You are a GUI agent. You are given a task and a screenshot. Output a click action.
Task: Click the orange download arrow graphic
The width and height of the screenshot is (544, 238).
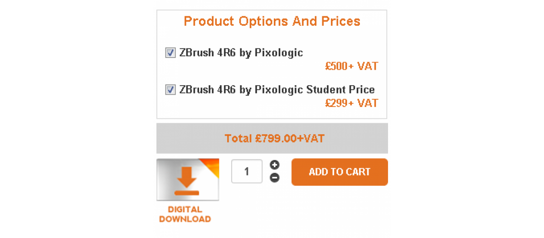[187, 177]
